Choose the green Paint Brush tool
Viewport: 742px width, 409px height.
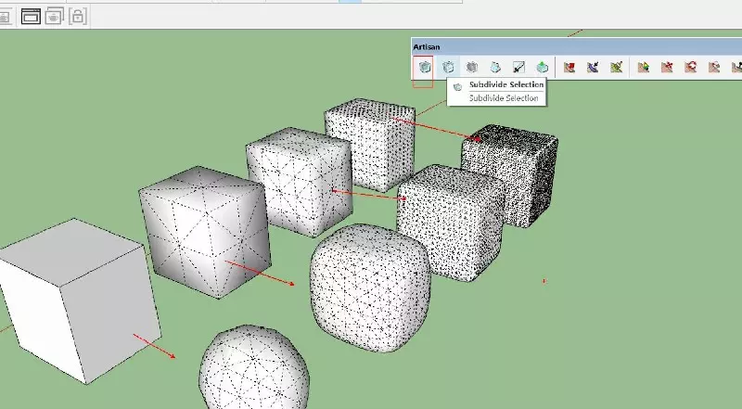(616, 67)
